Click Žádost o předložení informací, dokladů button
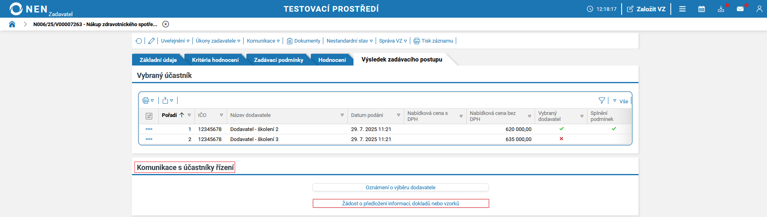Screen dimensions: 767x217 click(401, 203)
